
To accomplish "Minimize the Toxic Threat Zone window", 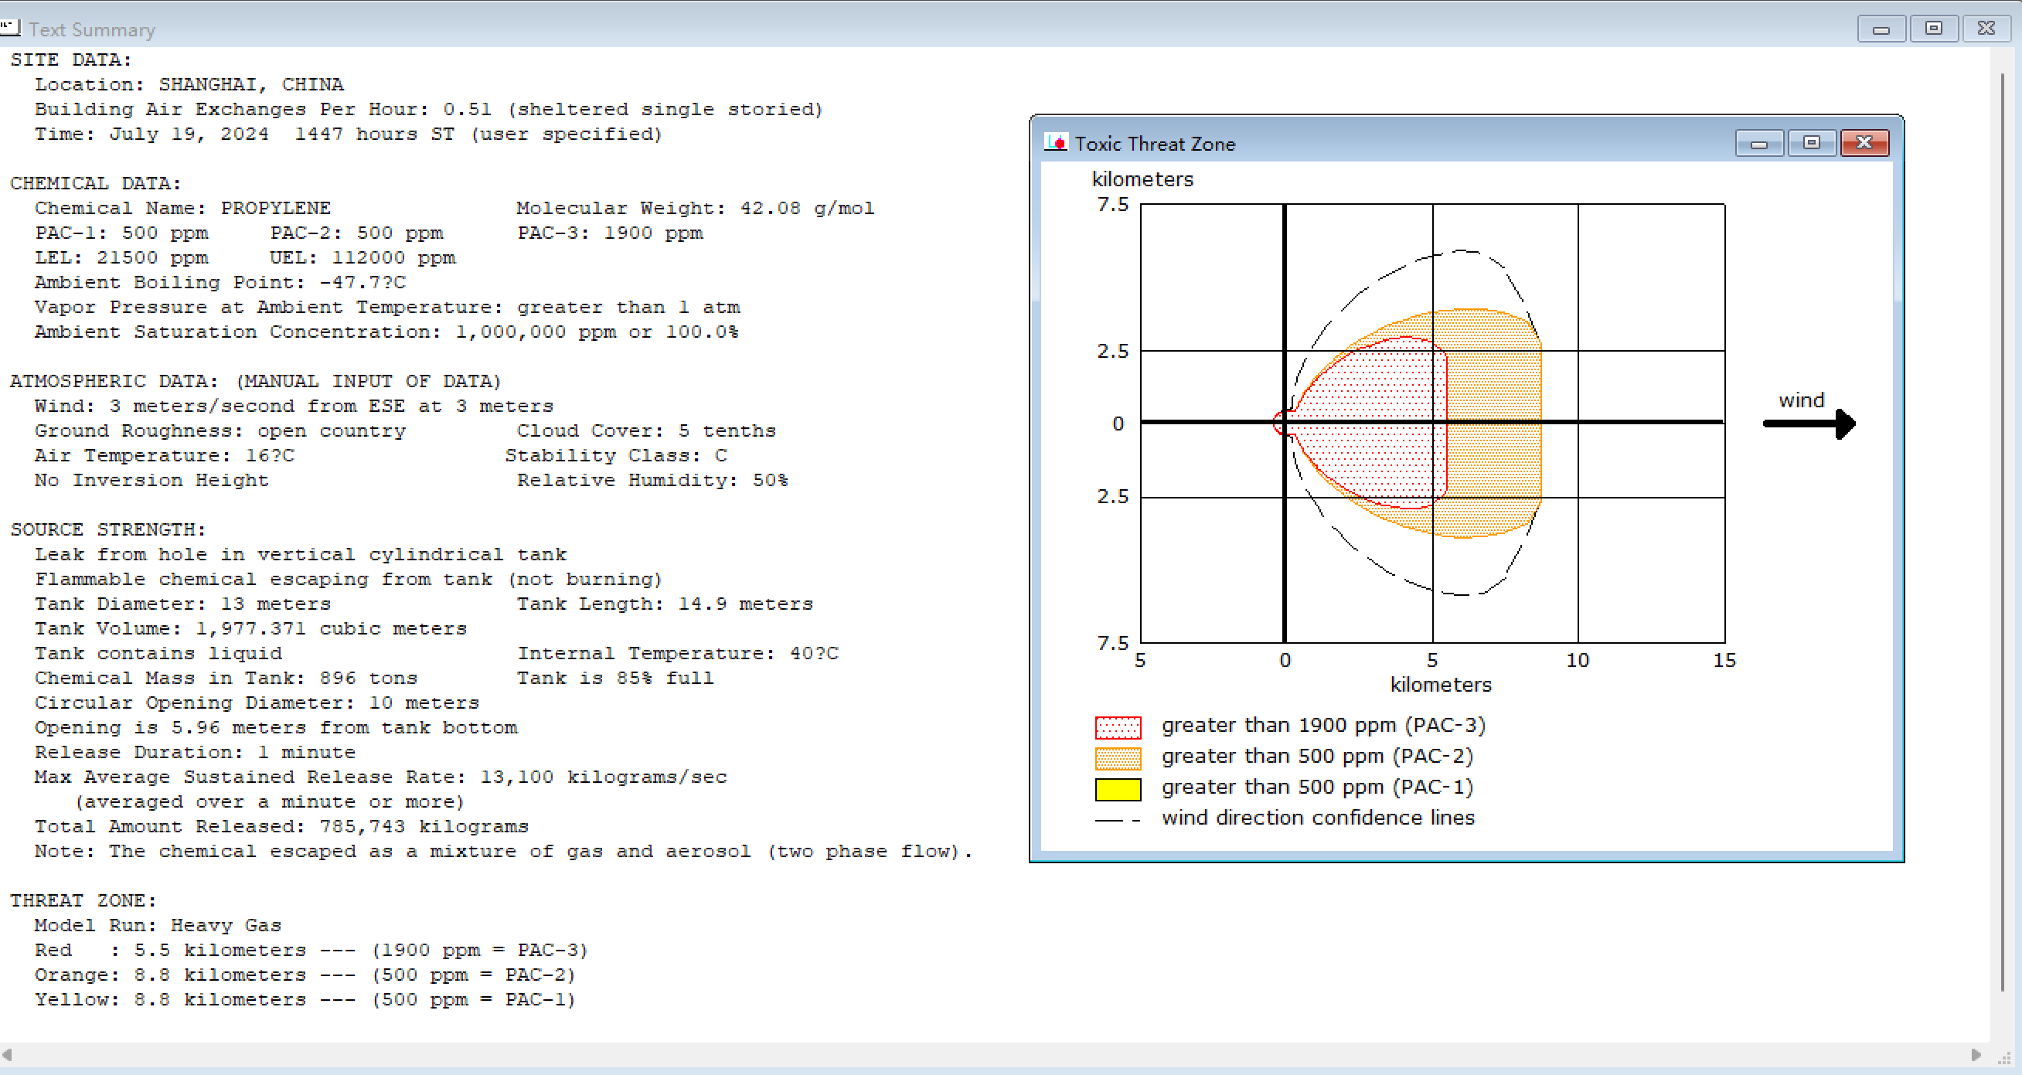I will pos(1759,143).
